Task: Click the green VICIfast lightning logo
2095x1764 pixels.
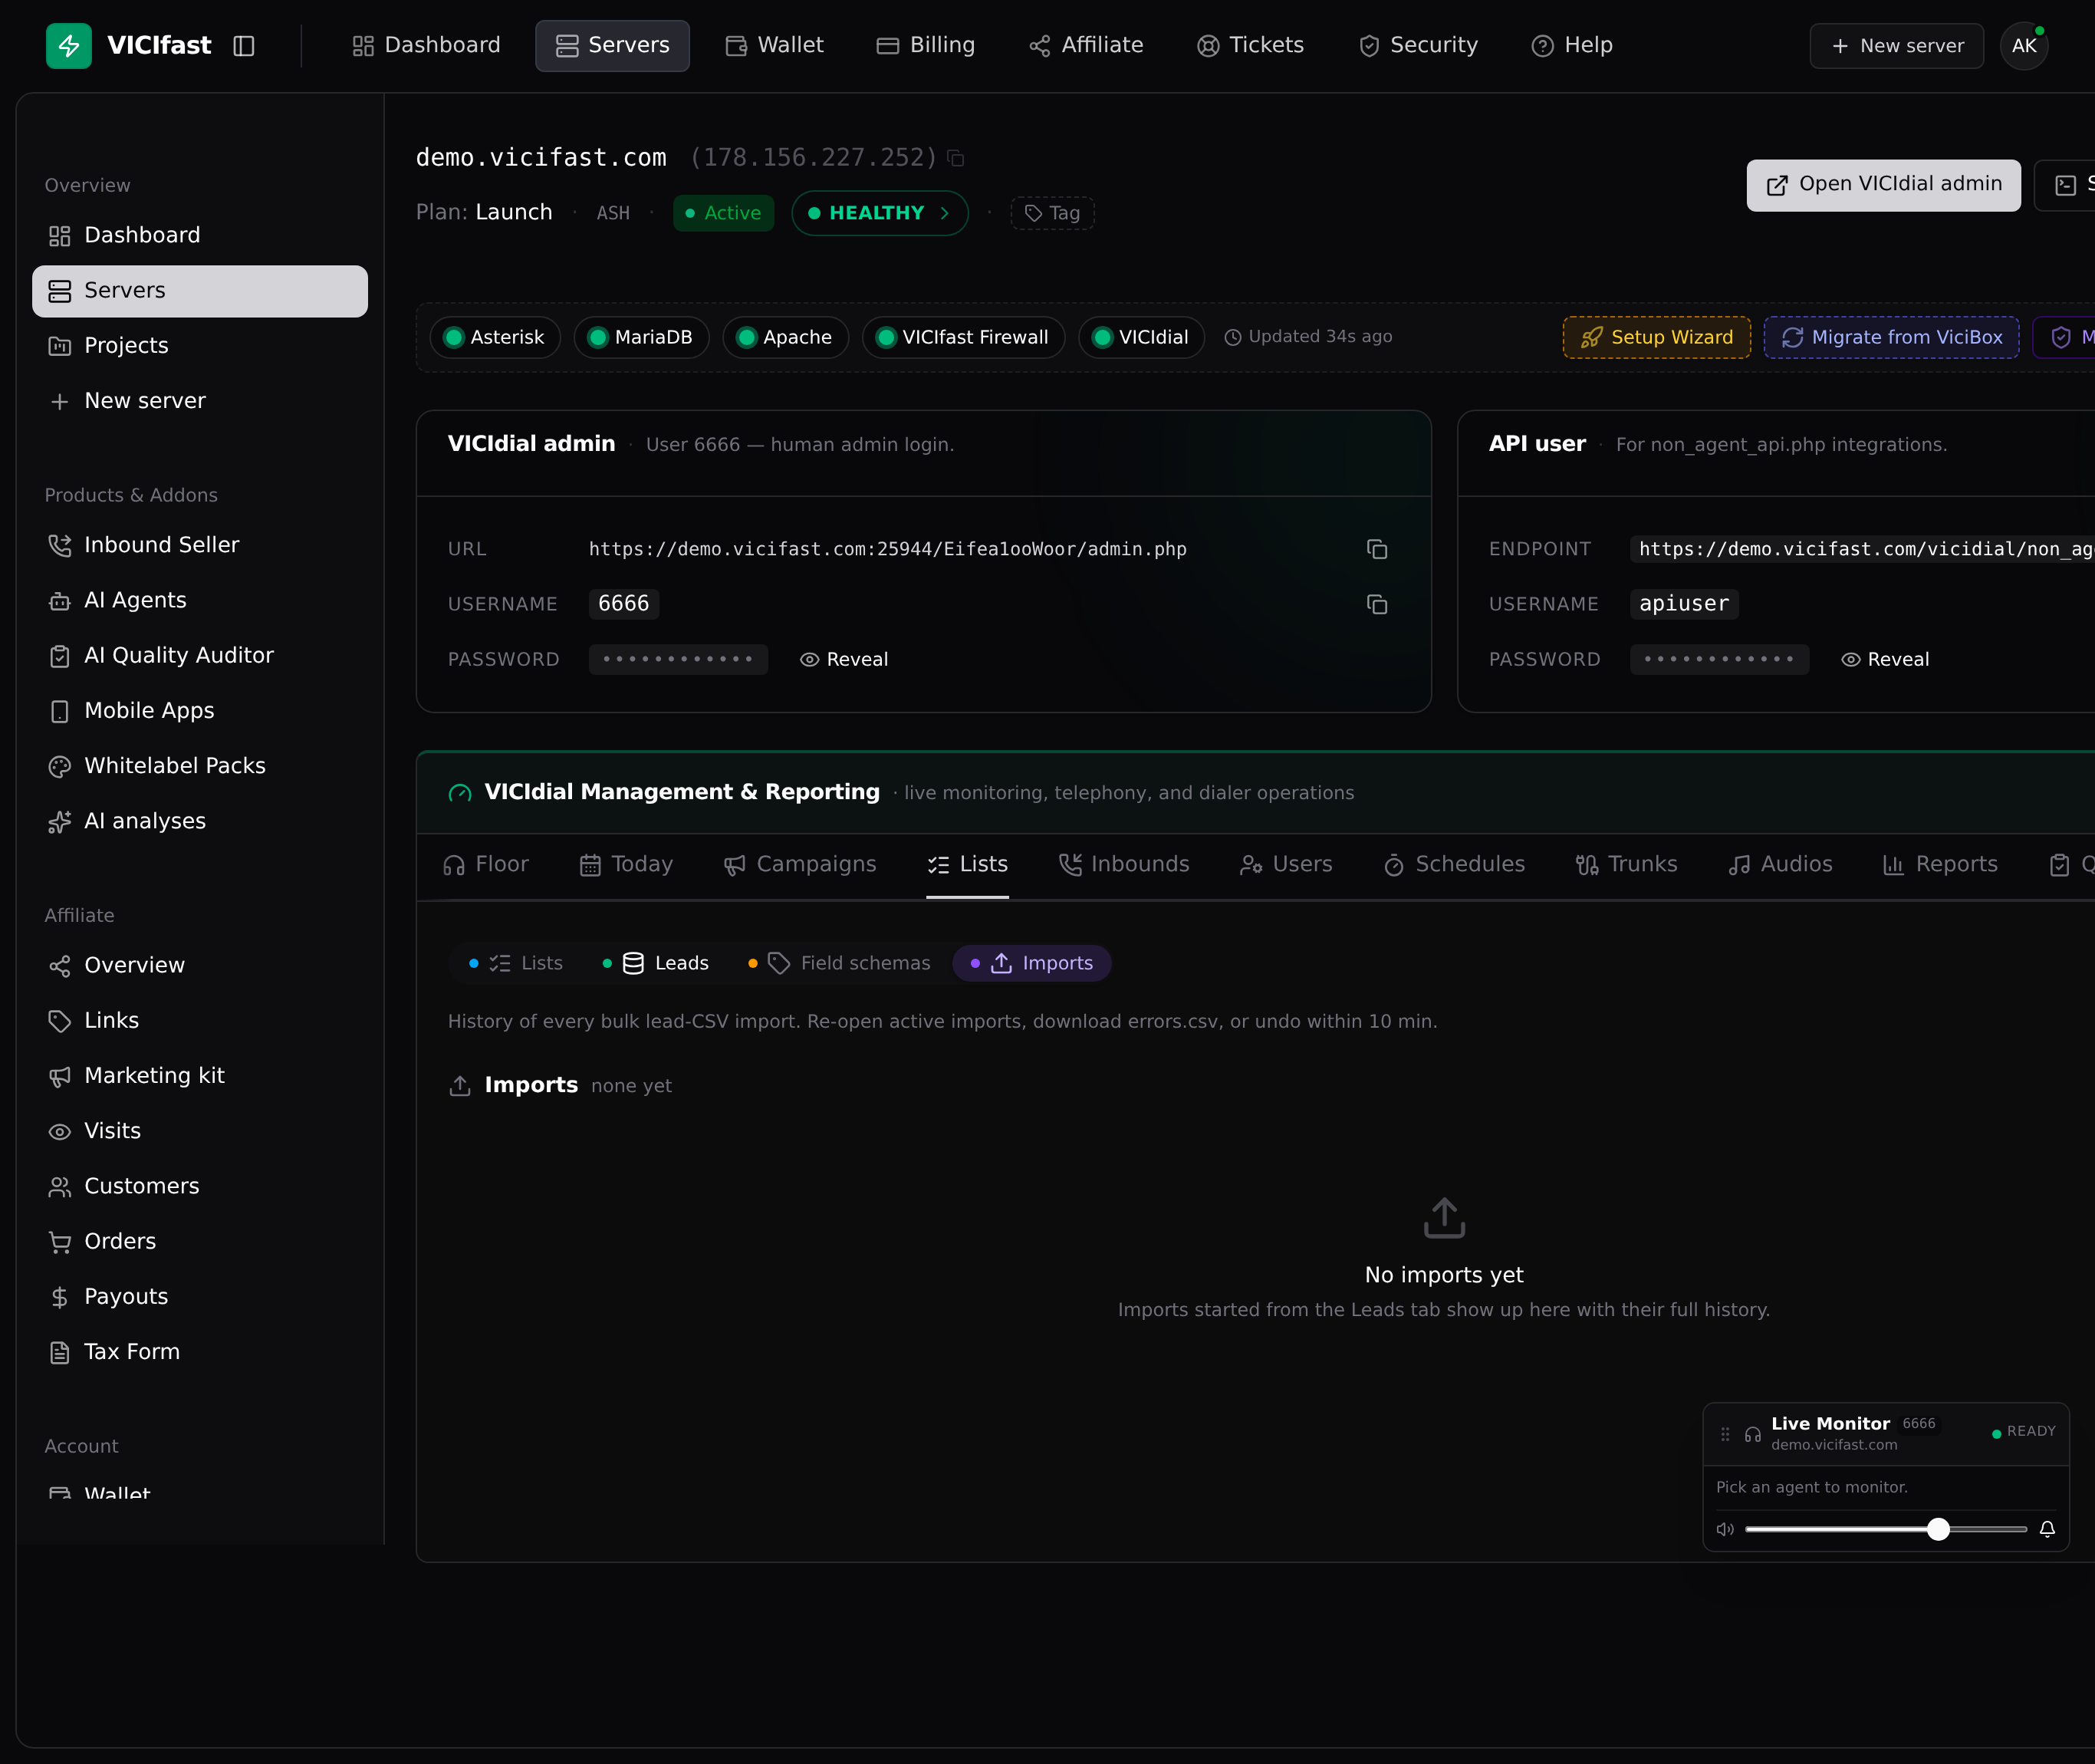Action: 69,46
